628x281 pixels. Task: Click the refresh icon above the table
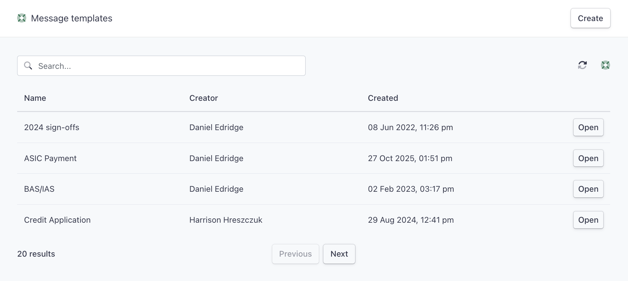[x=583, y=65]
